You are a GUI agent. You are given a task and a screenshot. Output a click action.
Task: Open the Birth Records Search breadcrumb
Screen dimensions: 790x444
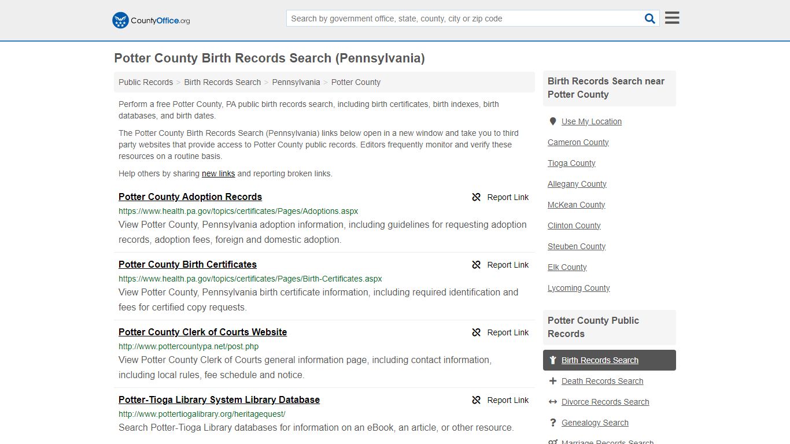pyautogui.click(x=223, y=82)
